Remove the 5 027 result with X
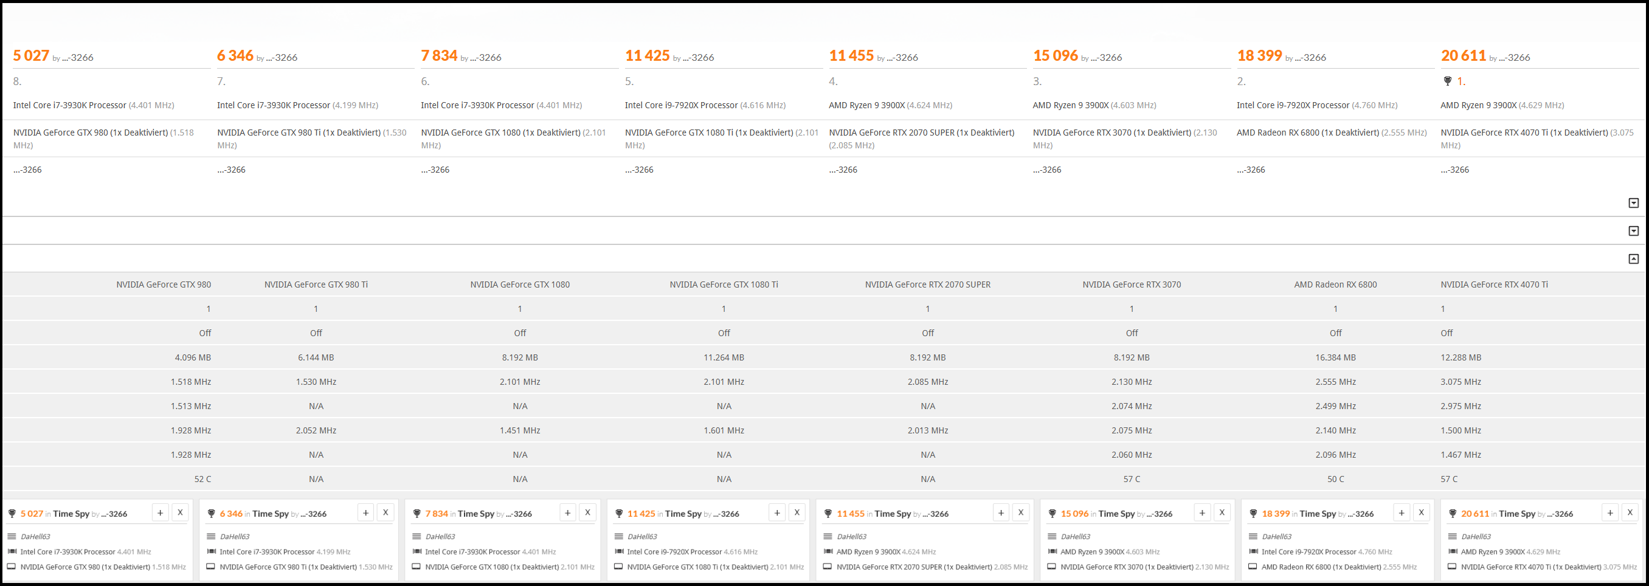Image resolution: width=1649 pixels, height=586 pixels. click(x=180, y=512)
